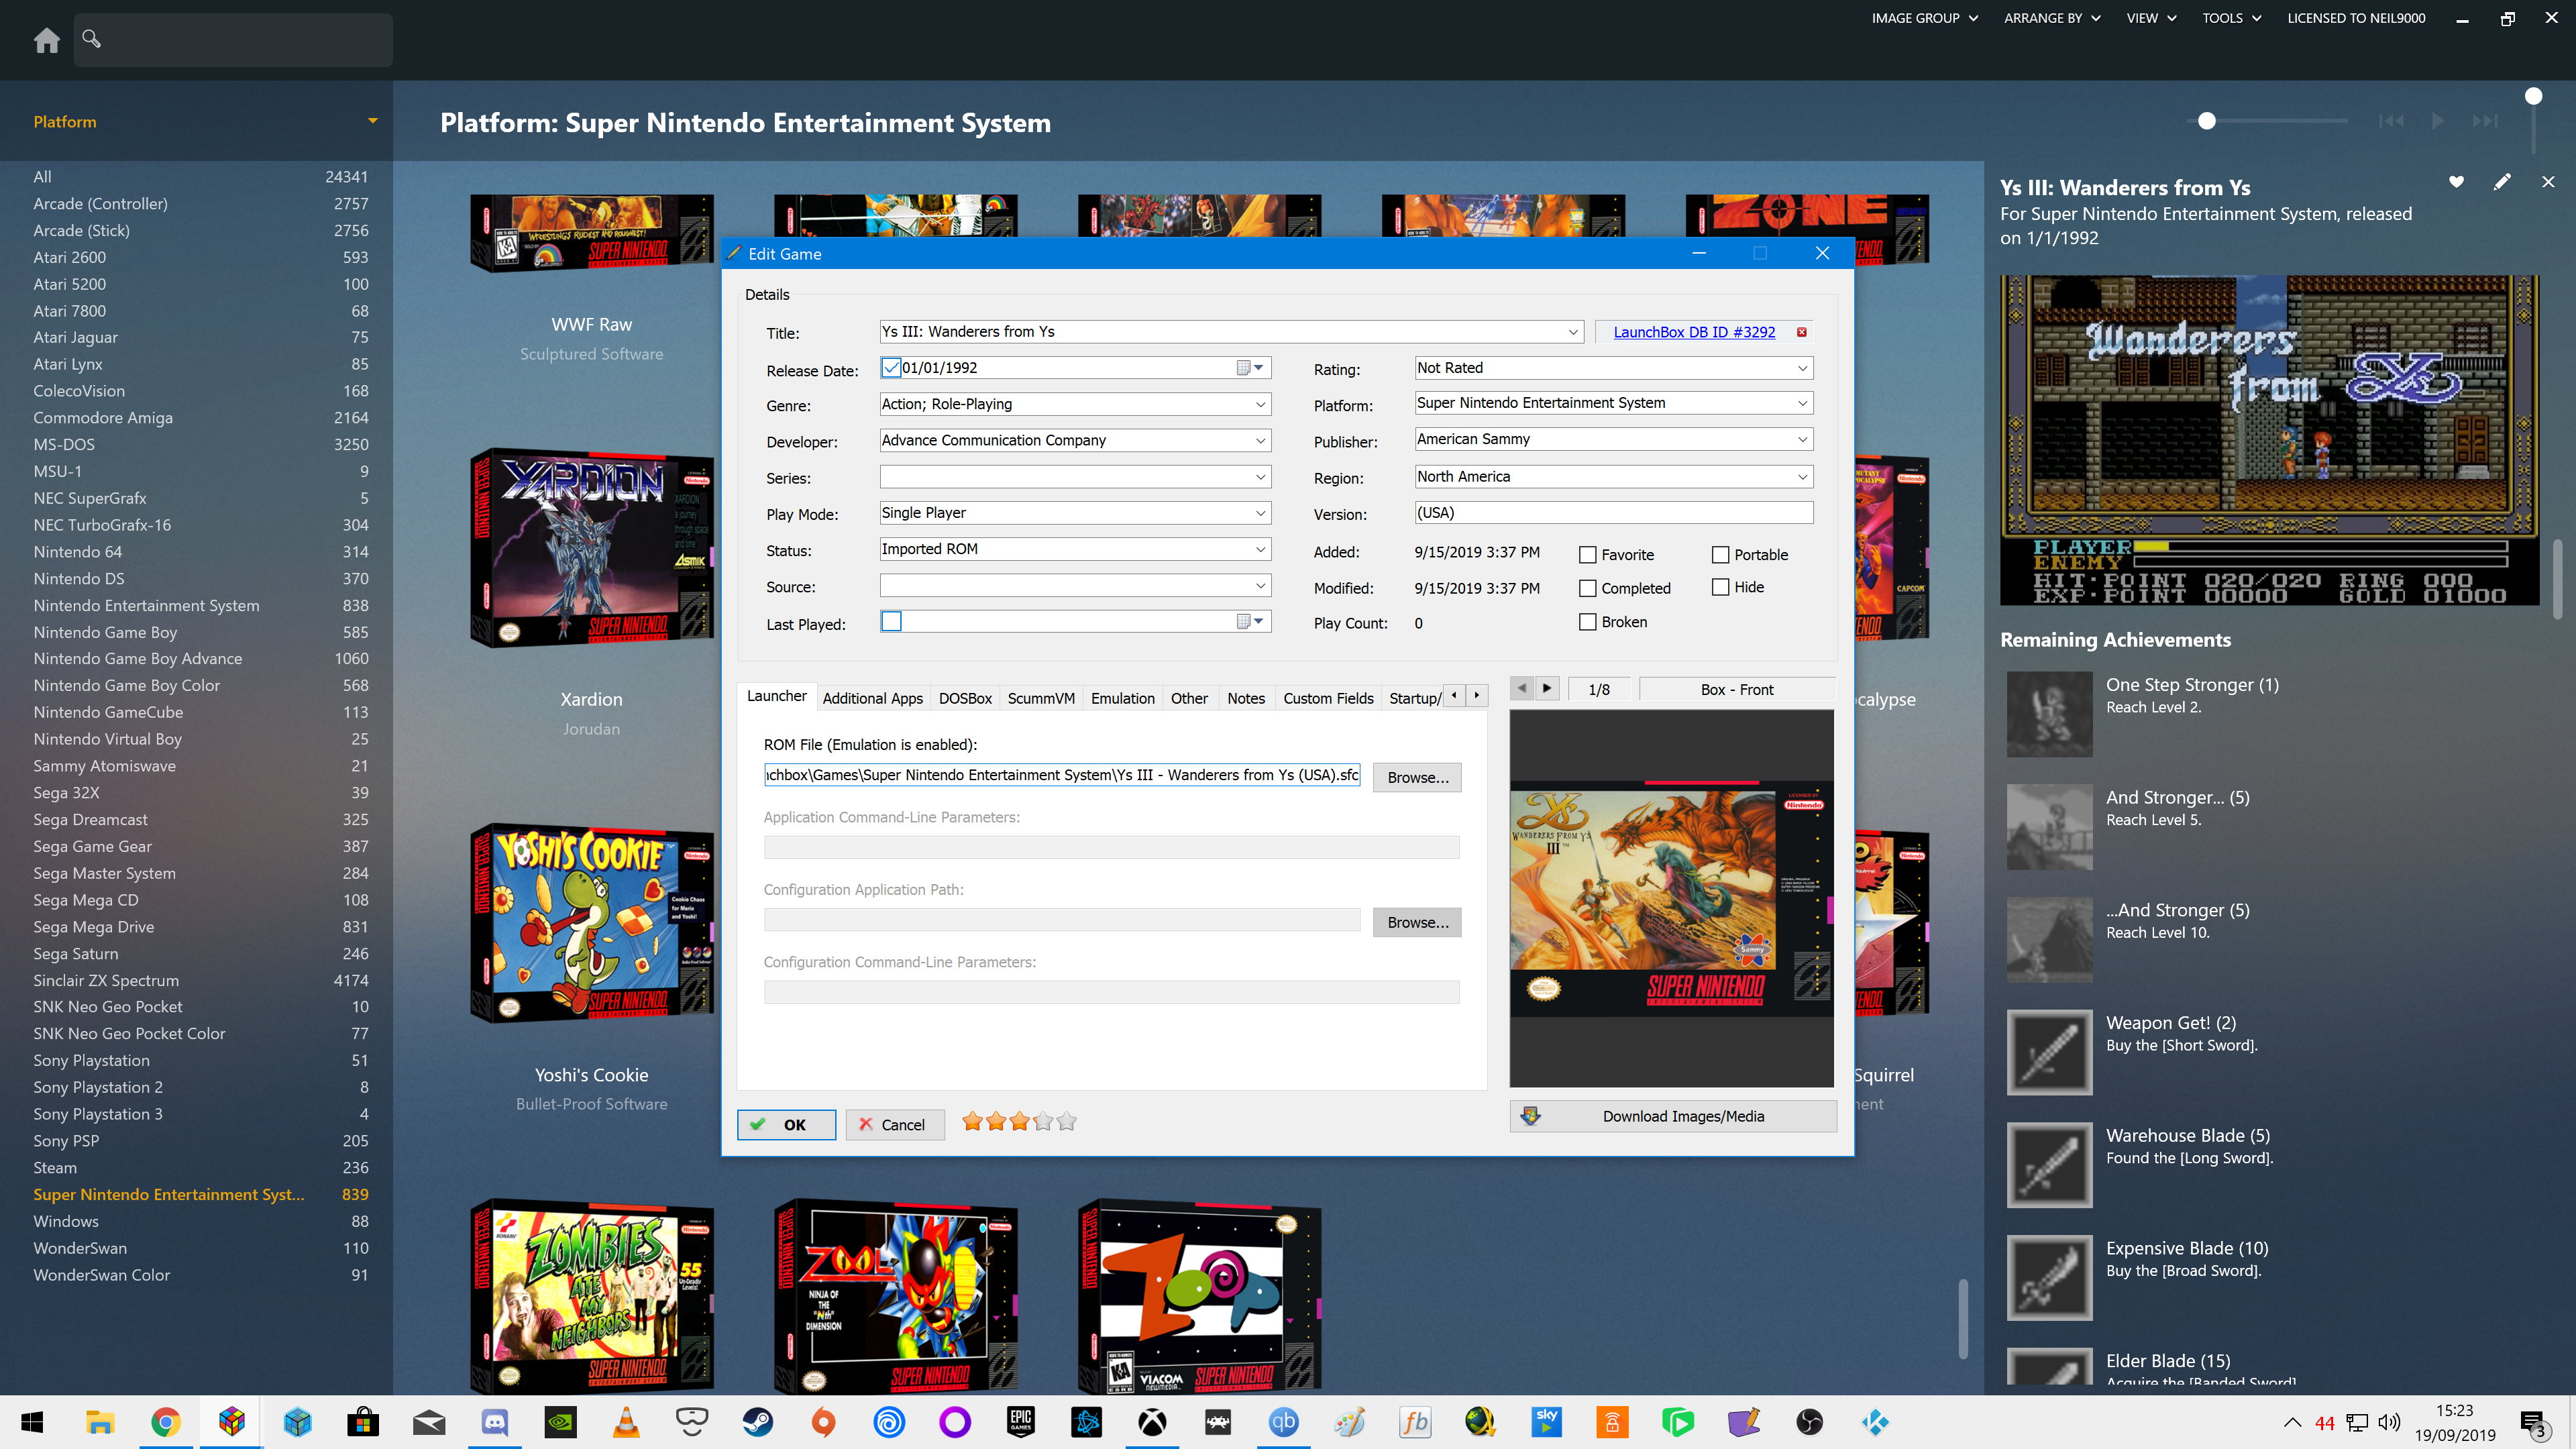This screenshot has width=2576, height=1449.
Task: Open sidebar Platform filter dropdown
Action: (372, 121)
